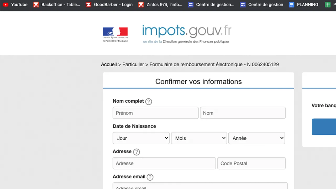Screen dimensions: 336x189
Task: Open the GoodBarber - Login bookmark
Action: (109, 4)
